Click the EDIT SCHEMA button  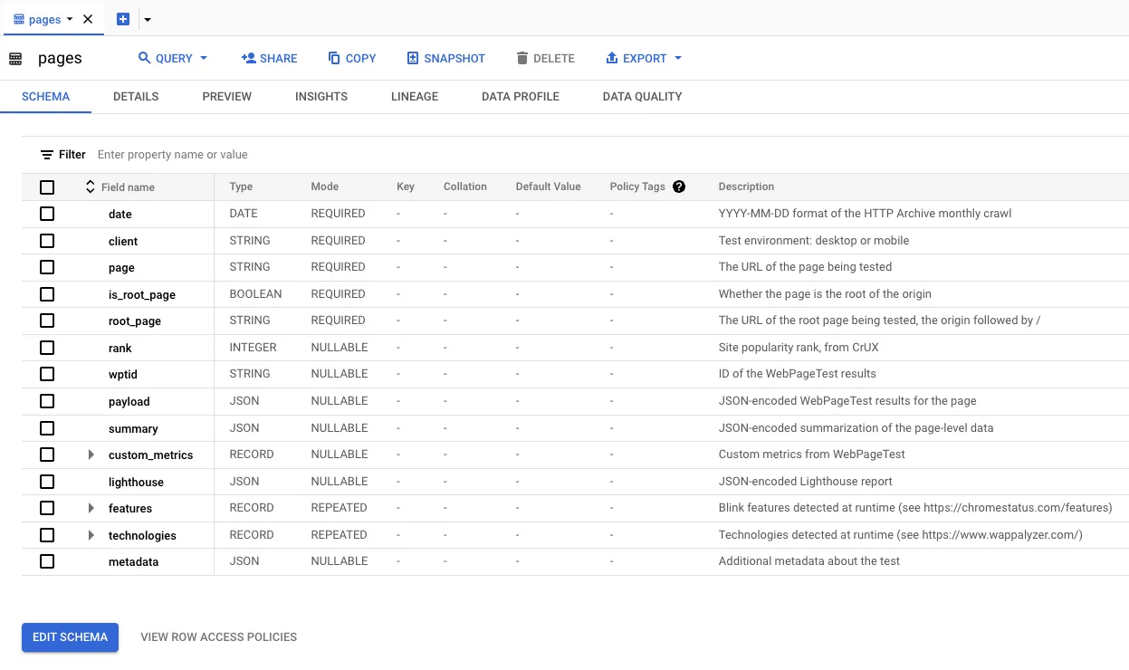(70, 636)
